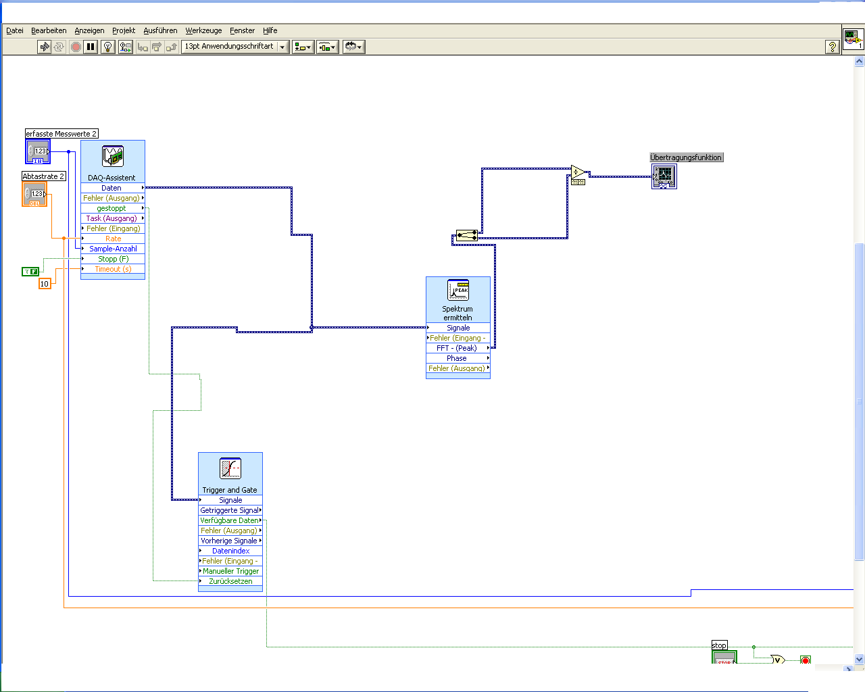Click the Task (Ausgang) terminal
This screenshot has height=692, width=865.
(x=113, y=218)
